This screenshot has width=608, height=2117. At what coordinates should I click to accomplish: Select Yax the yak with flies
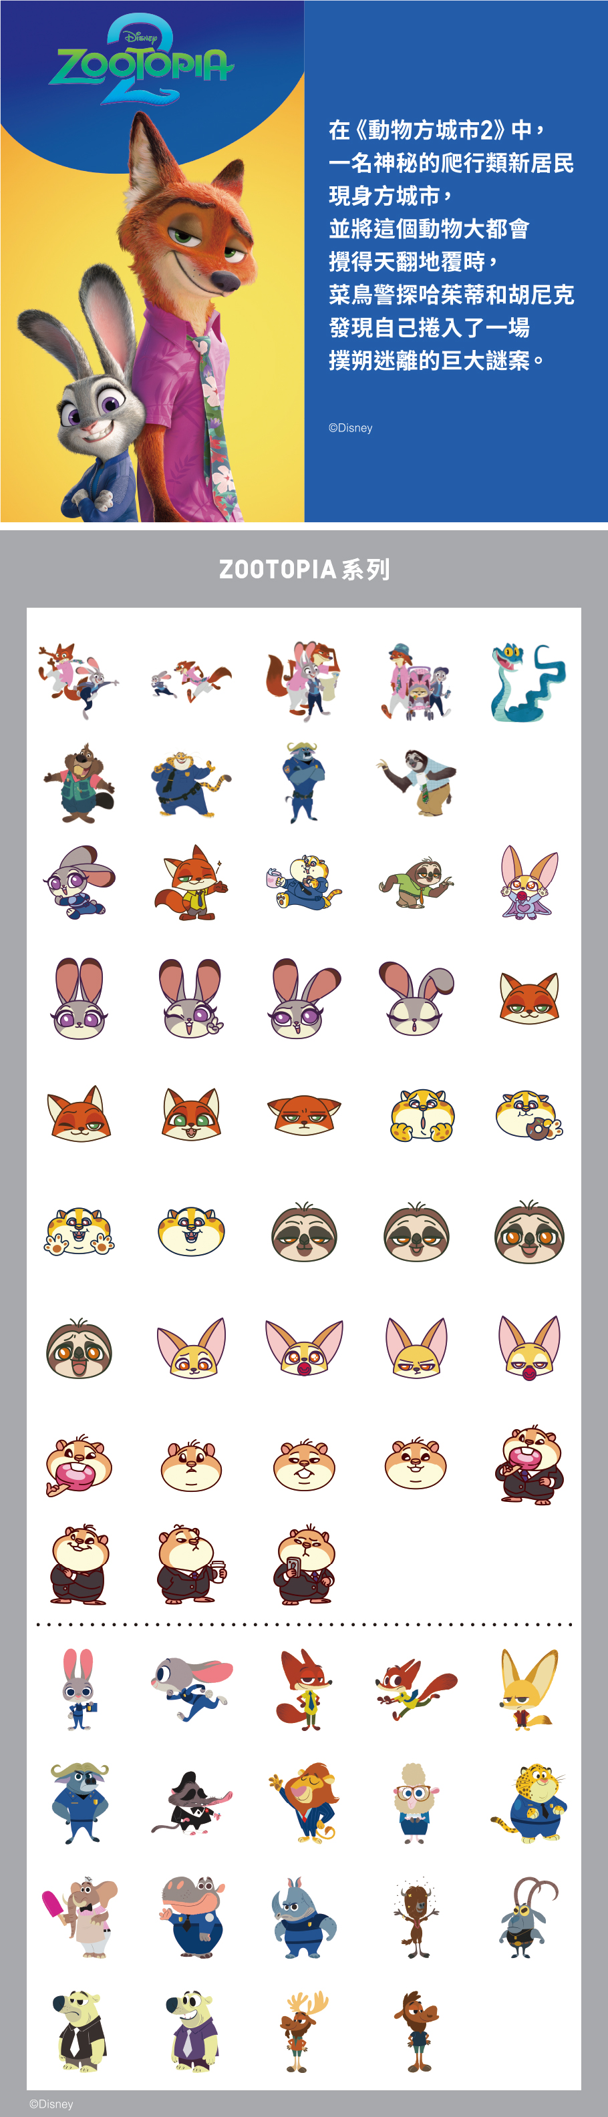coord(416,1917)
